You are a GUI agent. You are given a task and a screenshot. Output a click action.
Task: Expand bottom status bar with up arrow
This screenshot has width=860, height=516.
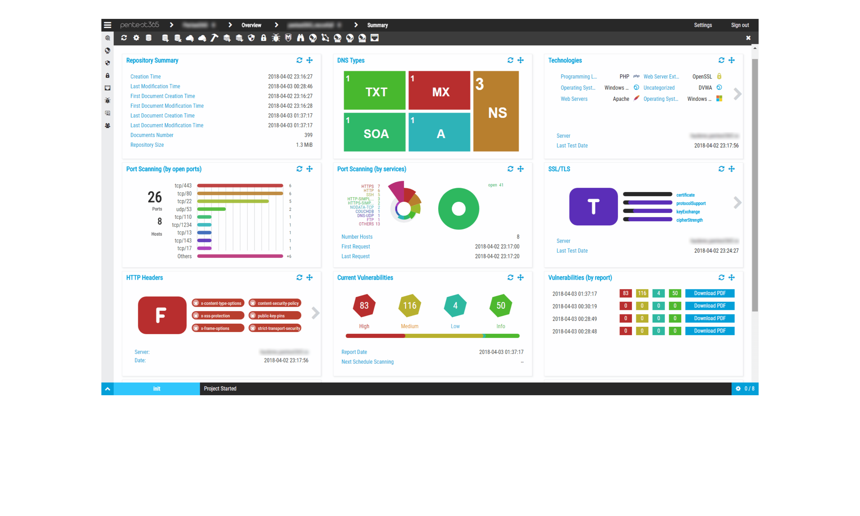click(x=107, y=389)
